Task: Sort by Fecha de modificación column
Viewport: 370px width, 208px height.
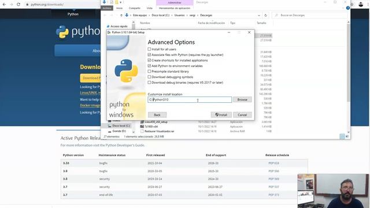Action: click(x=211, y=23)
